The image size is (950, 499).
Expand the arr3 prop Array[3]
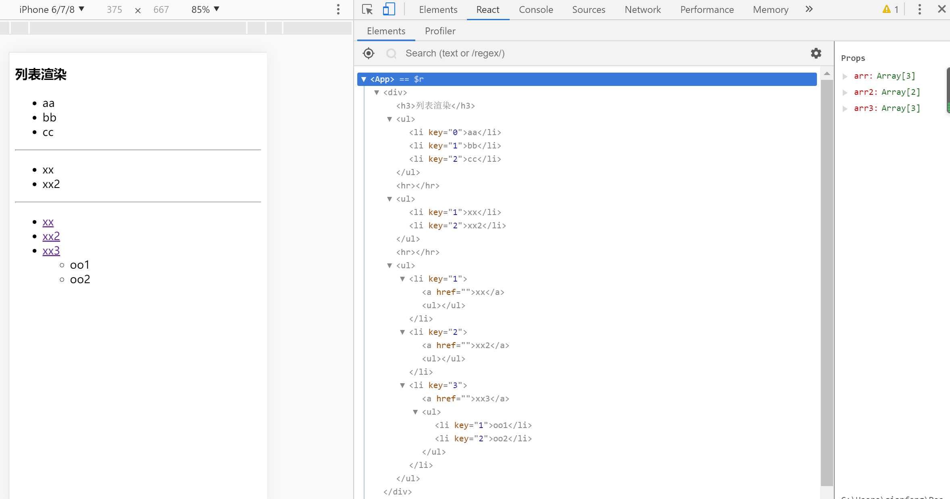(x=845, y=108)
